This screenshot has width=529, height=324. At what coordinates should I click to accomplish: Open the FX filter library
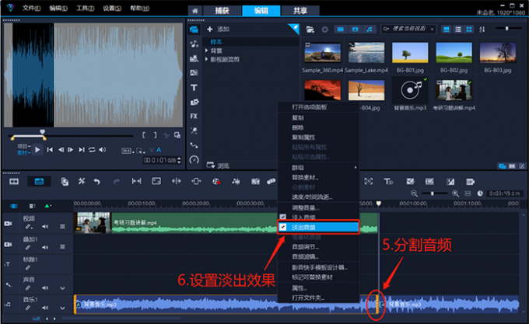(194, 117)
